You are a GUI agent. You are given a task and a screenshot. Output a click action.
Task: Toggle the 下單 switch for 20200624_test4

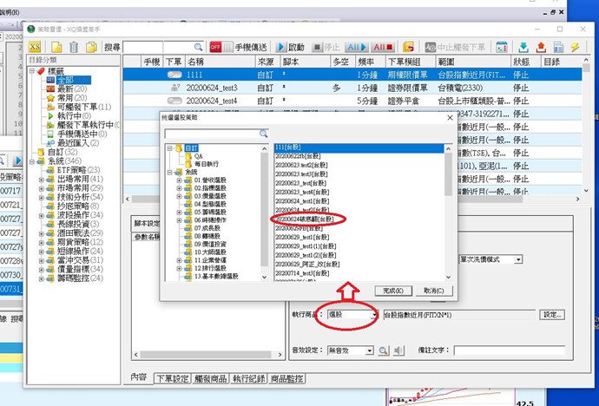pyautogui.click(x=174, y=101)
